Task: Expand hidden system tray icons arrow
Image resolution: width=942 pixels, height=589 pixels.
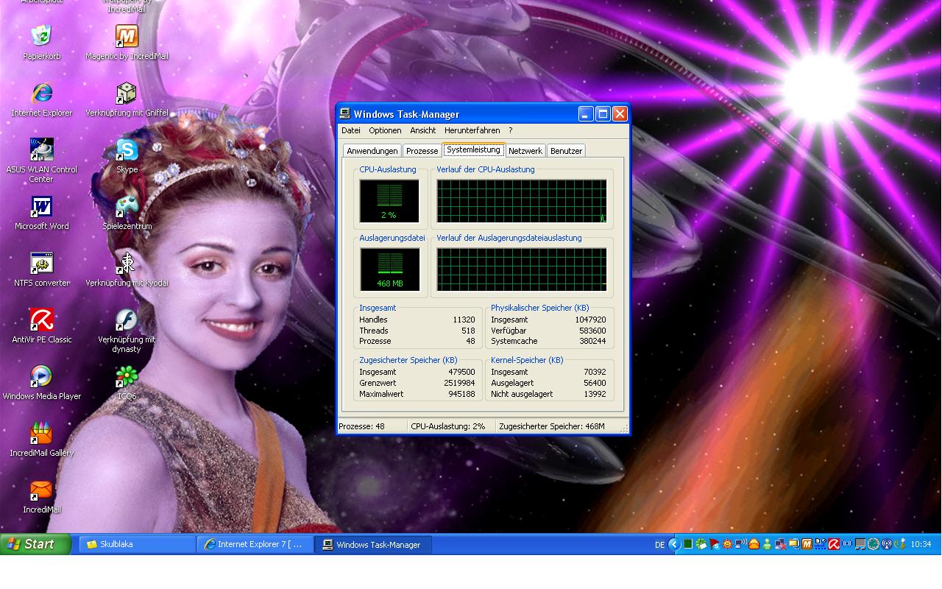Action: (673, 545)
